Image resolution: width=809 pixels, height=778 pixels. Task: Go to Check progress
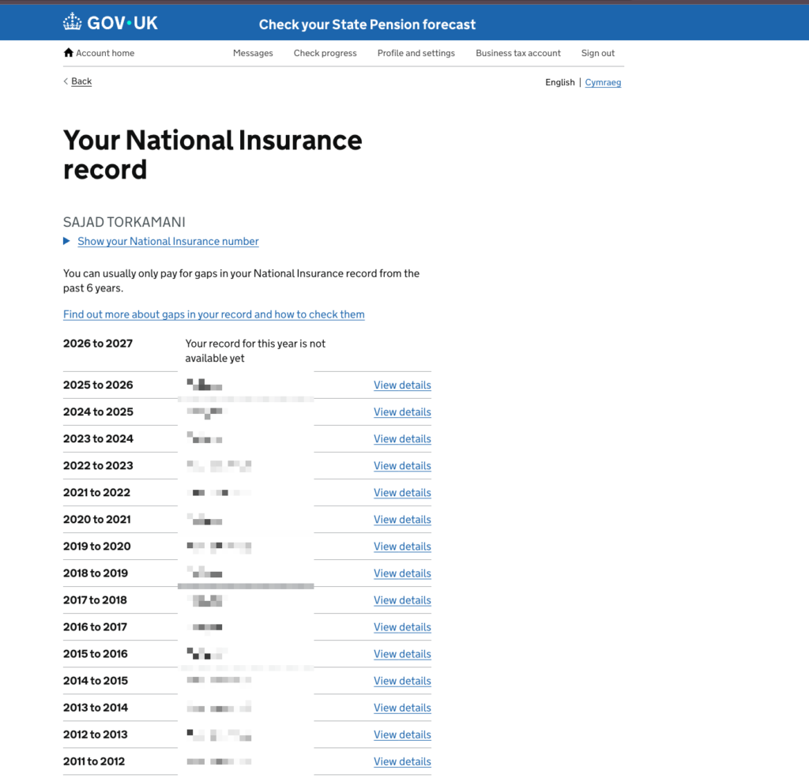[x=325, y=53]
